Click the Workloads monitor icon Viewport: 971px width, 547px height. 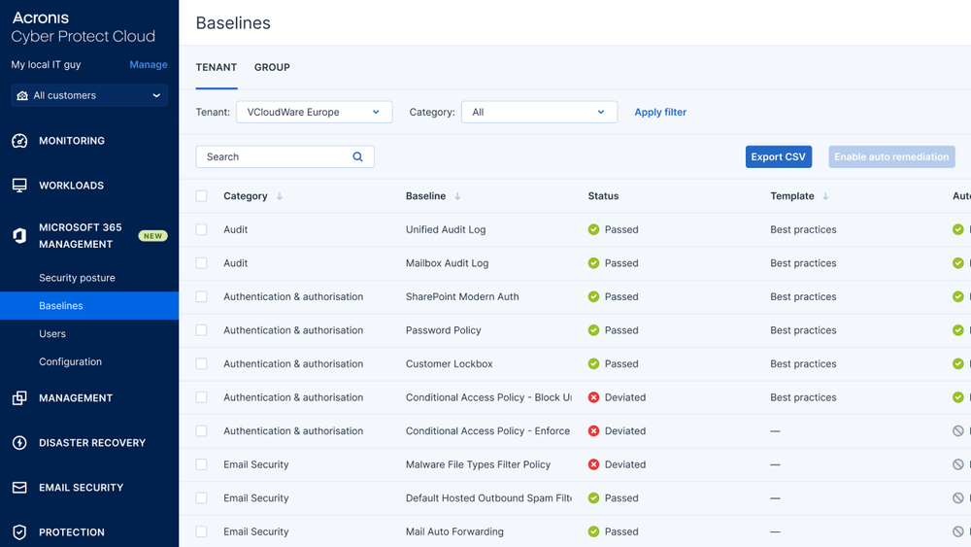pos(19,186)
